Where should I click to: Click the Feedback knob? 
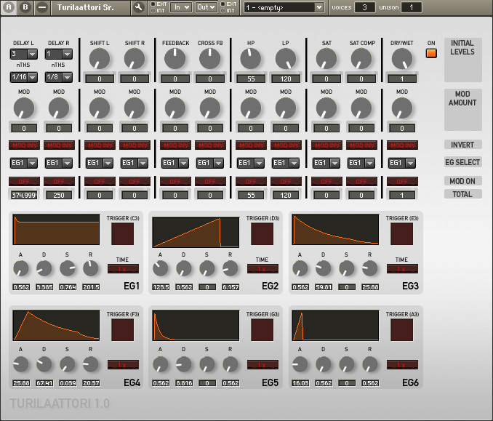tap(175, 60)
